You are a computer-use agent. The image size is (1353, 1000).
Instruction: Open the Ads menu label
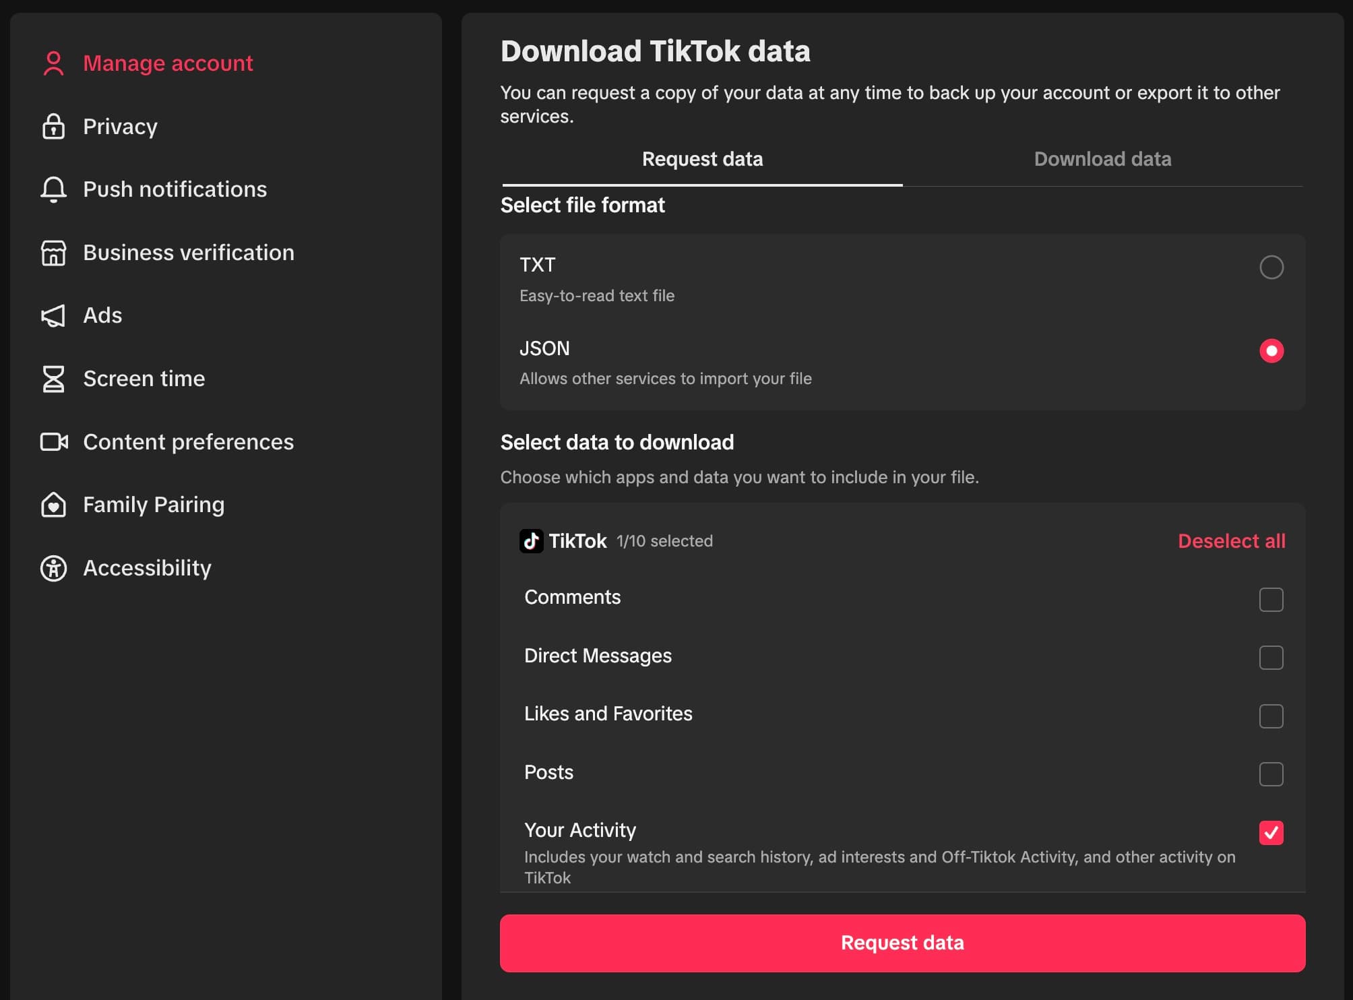102,315
